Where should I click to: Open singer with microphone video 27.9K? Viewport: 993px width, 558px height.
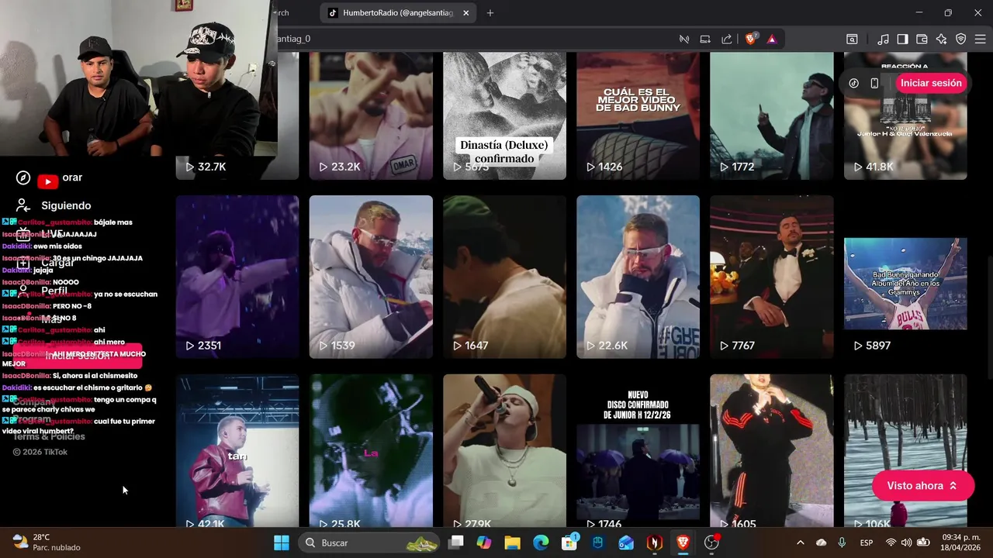point(504,451)
